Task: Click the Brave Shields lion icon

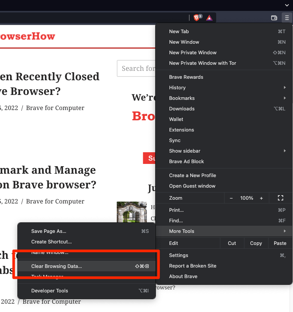Action: [x=196, y=18]
